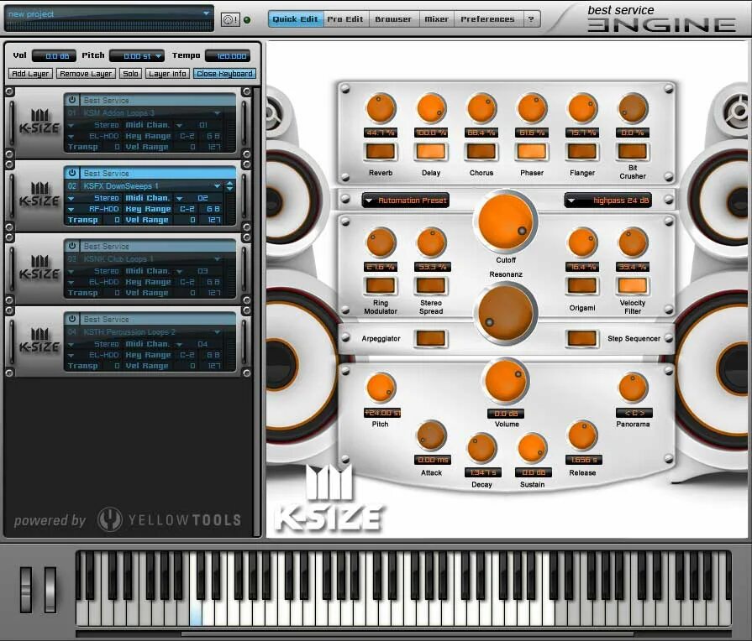Click the Attack knob
This screenshot has width=752, height=641.
431,435
